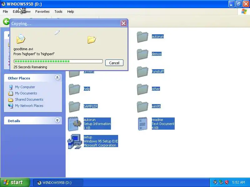The image size is (250, 187).
Task: Click the copy progress bar
Action: coord(58,61)
